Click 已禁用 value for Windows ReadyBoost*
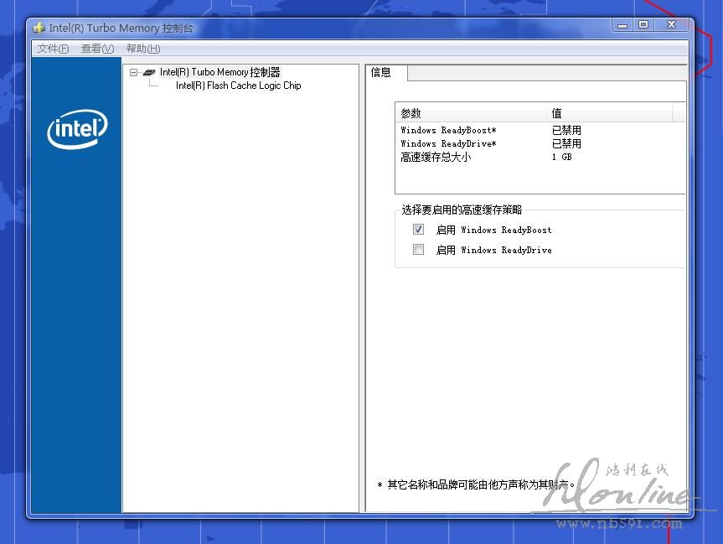This screenshot has height=544, width=723. 566,130
